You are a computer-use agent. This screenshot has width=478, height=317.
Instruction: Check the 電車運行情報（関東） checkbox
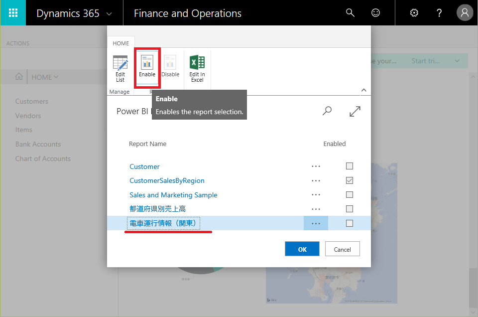[350, 223]
